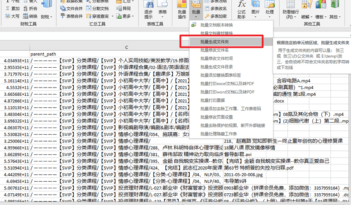The image size is (351, 205).
Task: Click cell with value 4.6945E+11
Action: click(15, 181)
